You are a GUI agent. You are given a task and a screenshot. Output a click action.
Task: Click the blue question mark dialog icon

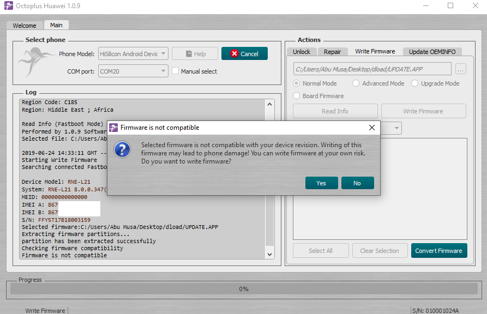click(x=122, y=150)
